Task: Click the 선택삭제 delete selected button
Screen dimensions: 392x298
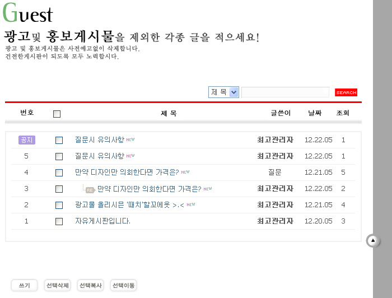Action: [x=57, y=286]
